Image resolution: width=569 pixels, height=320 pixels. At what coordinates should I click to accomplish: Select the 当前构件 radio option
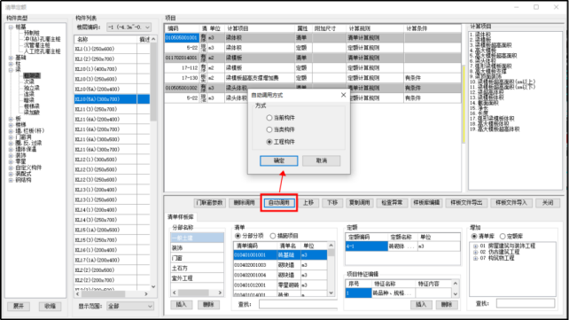click(x=269, y=118)
